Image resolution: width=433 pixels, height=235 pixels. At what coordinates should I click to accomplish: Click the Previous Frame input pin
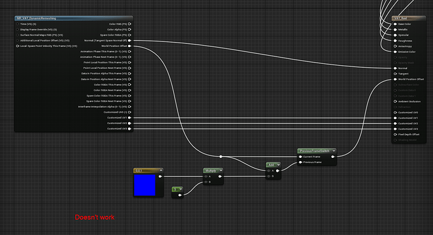tap(301, 162)
